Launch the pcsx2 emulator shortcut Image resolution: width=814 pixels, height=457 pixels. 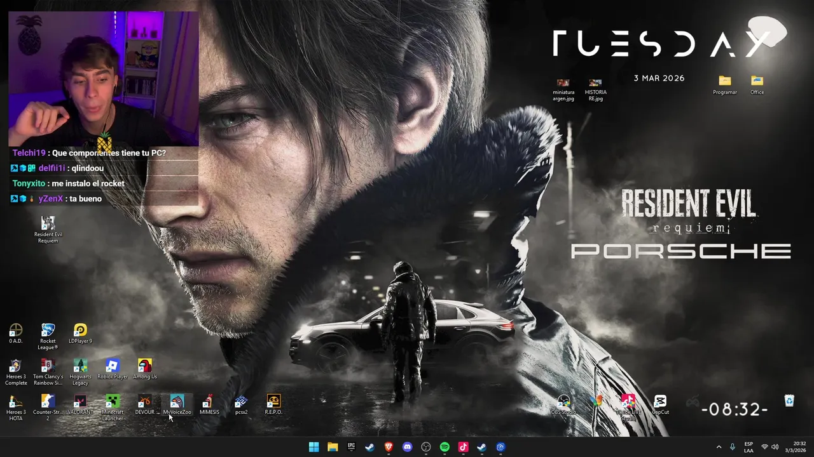[x=241, y=405]
